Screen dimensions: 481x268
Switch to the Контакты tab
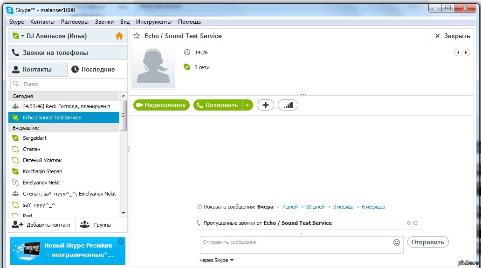[x=38, y=69]
